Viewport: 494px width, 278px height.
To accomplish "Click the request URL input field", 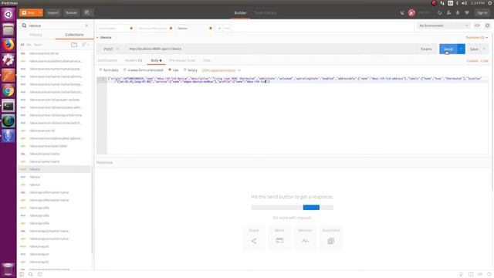I will 271,49.
